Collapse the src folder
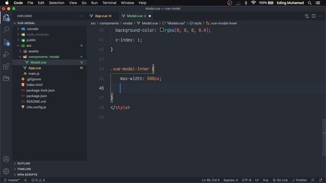 click(x=18, y=46)
